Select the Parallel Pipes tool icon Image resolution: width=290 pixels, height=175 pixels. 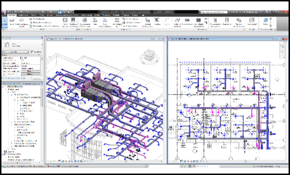pyautogui.click(x=117, y=20)
